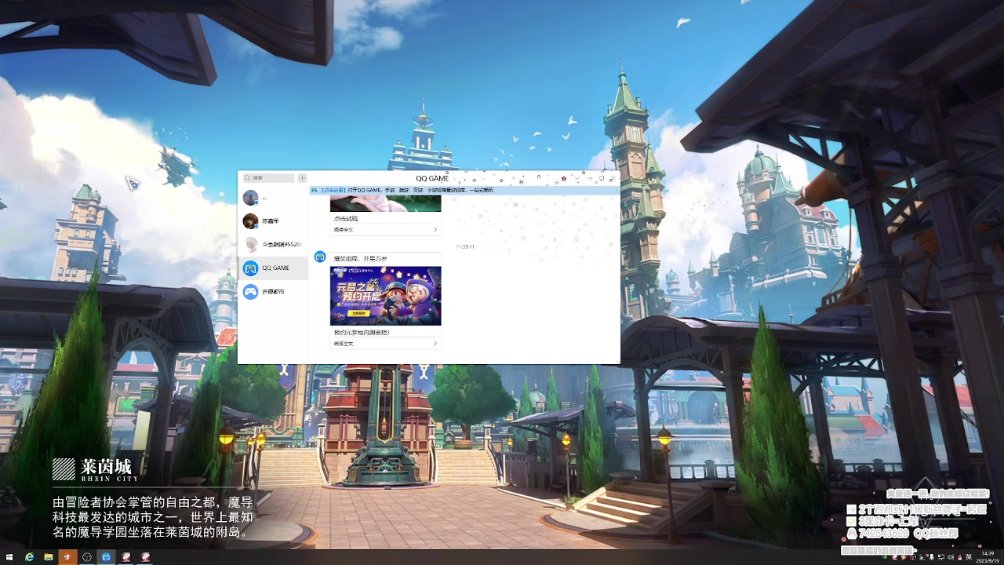Open 阅读全文 on the bottom card
The height and width of the screenshot is (565, 1004).
(344, 343)
